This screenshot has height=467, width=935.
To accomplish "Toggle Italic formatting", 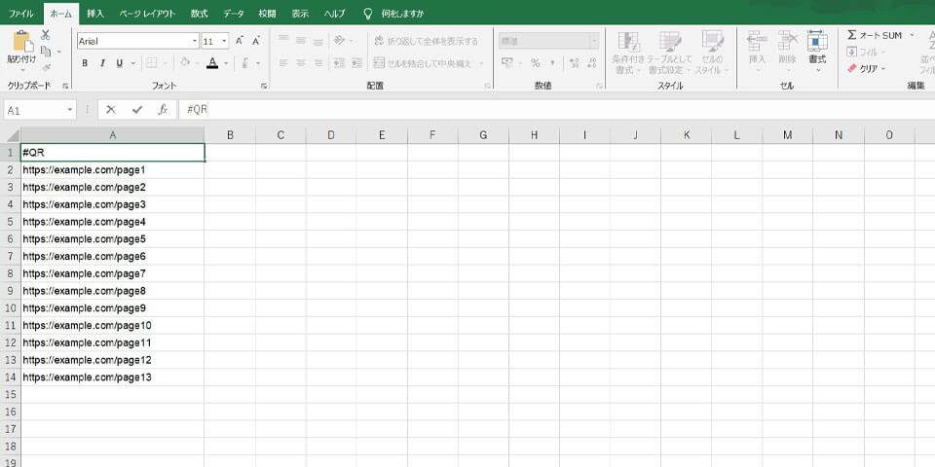I will [x=102, y=63].
